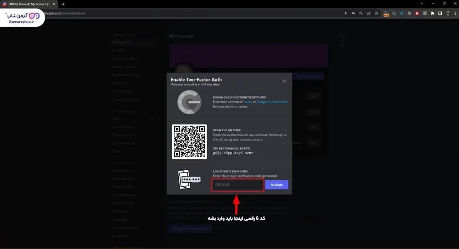Click the QR code image

(190, 142)
